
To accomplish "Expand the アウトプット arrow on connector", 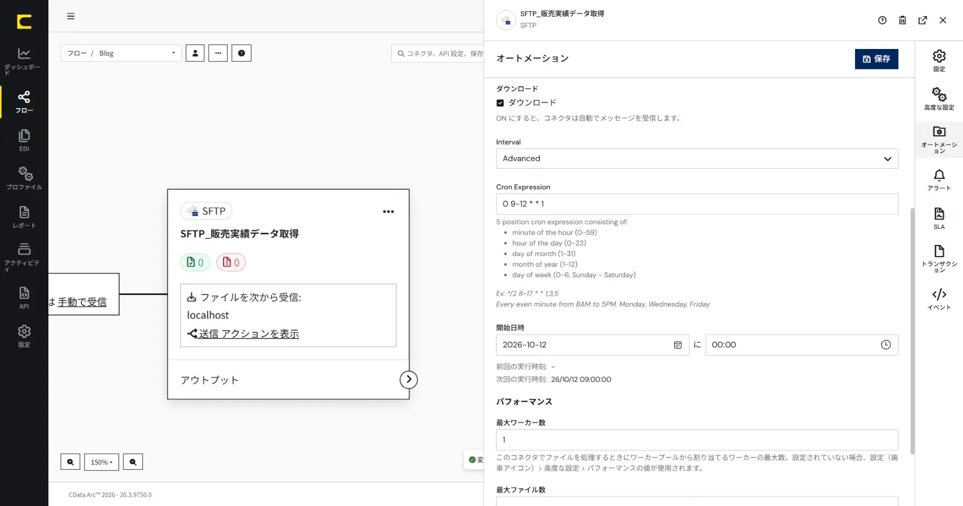I will click(x=409, y=380).
